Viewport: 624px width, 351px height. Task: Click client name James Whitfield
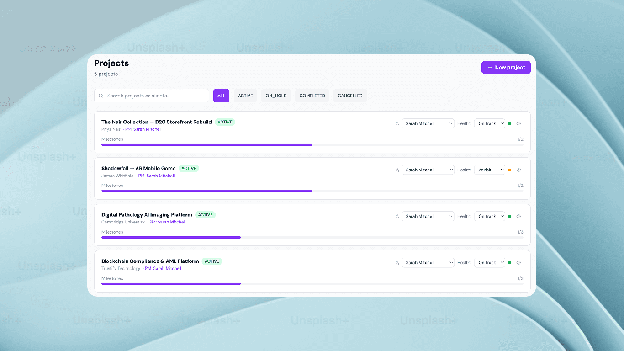[118, 176]
